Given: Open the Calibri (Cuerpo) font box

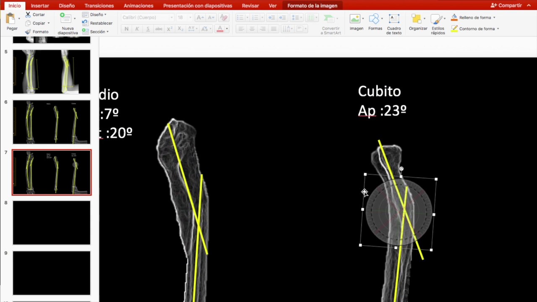Looking at the screenshot, I should coord(147,18).
